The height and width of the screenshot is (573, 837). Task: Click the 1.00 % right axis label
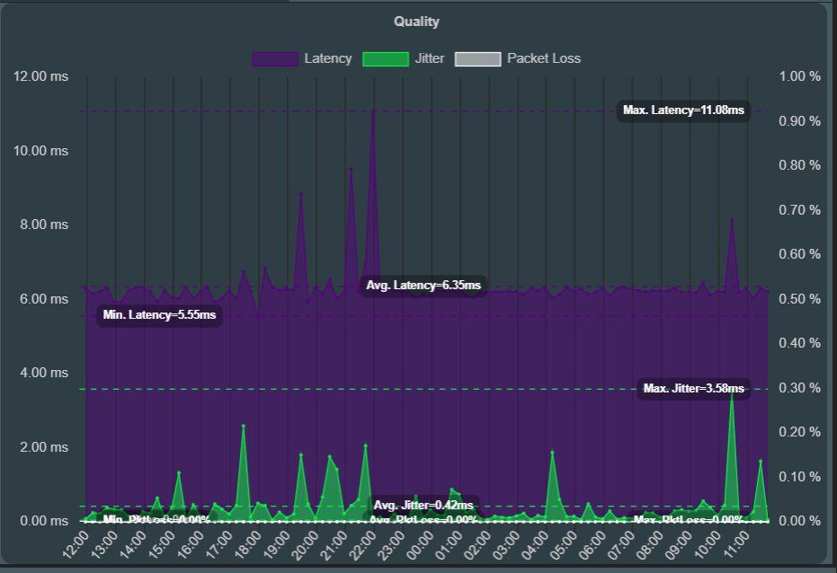pyautogui.click(x=799, y=76)
